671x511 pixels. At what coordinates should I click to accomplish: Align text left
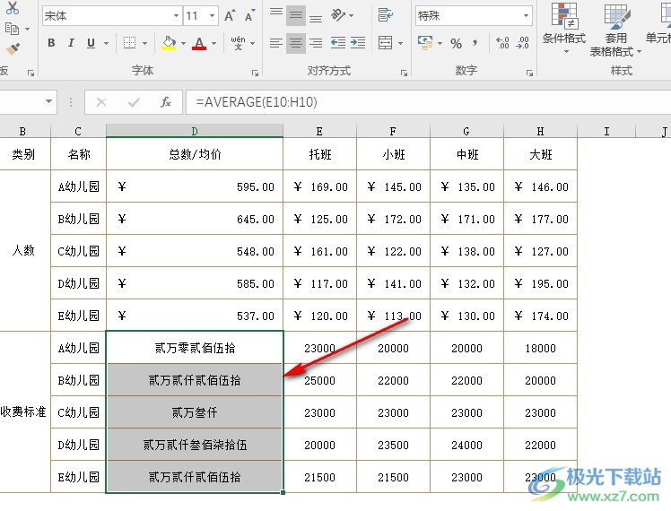(x=276, y=43)
